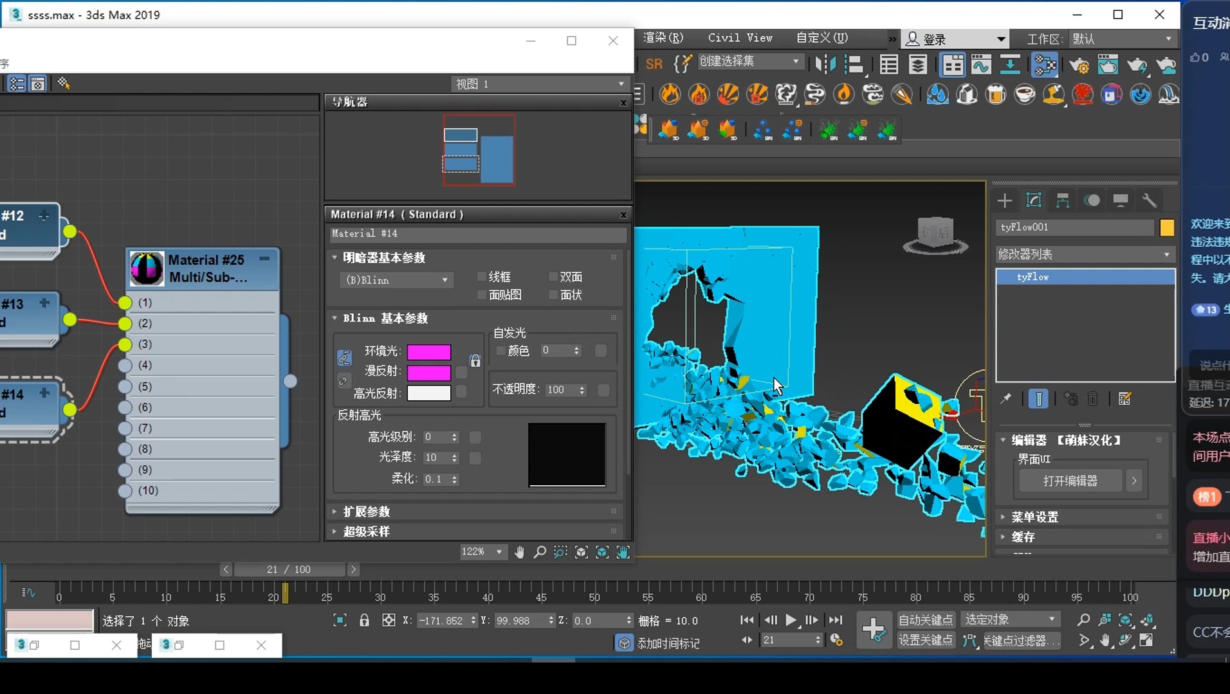Image resolution: width=1230 pixels, height=694 pixels.
Task: Open the 漫反射 diffuse color swatch
Action: pos(429,371)
